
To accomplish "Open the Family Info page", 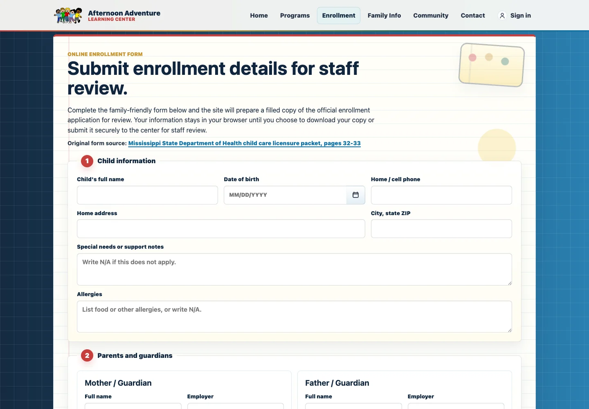I will coord(384,16).
